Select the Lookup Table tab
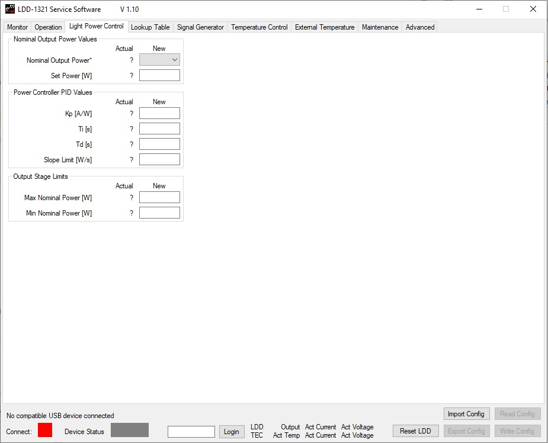548x443 pixels. pos(150,27)
